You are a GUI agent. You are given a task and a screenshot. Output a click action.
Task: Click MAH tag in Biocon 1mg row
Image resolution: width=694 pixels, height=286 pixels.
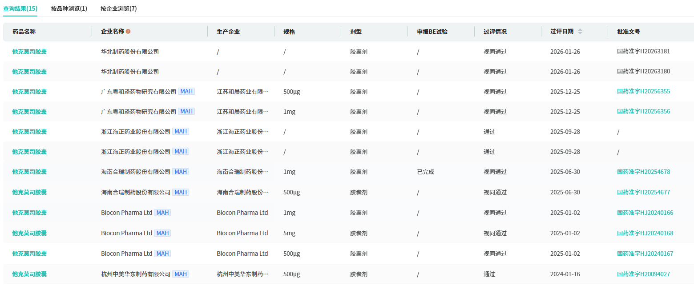point(162,213)
